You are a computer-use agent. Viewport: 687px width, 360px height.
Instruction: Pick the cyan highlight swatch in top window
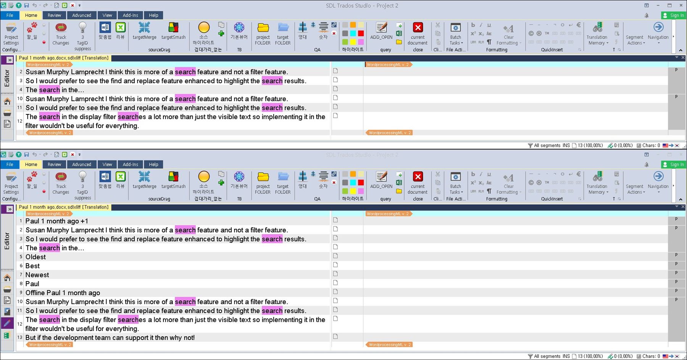(353, 33)
